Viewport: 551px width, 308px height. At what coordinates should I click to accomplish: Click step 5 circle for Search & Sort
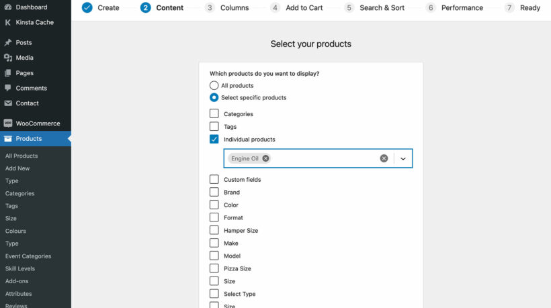[x=349, y=7]
